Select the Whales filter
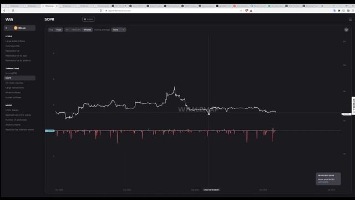Viewport: 355px width, 200px height. click(x=87, y=29)
